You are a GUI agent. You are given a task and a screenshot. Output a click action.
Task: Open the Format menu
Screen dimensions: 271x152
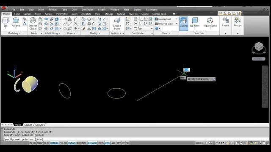(53, 10)
